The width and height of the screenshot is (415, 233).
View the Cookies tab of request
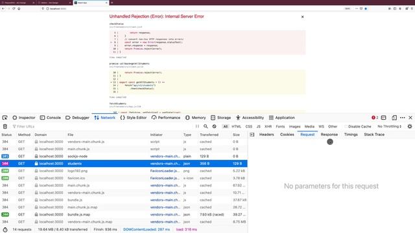pyautogui.click(x=287, y=135)
